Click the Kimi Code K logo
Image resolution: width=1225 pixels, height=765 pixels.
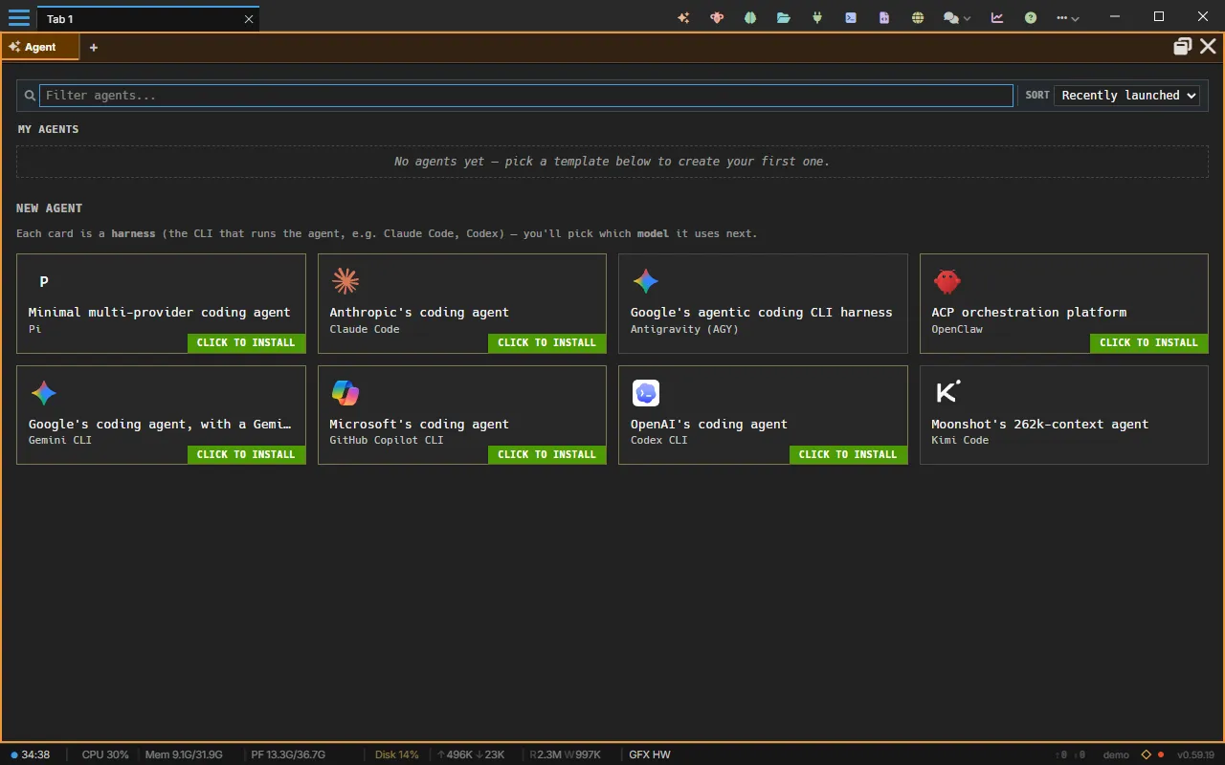coord(947,392)
